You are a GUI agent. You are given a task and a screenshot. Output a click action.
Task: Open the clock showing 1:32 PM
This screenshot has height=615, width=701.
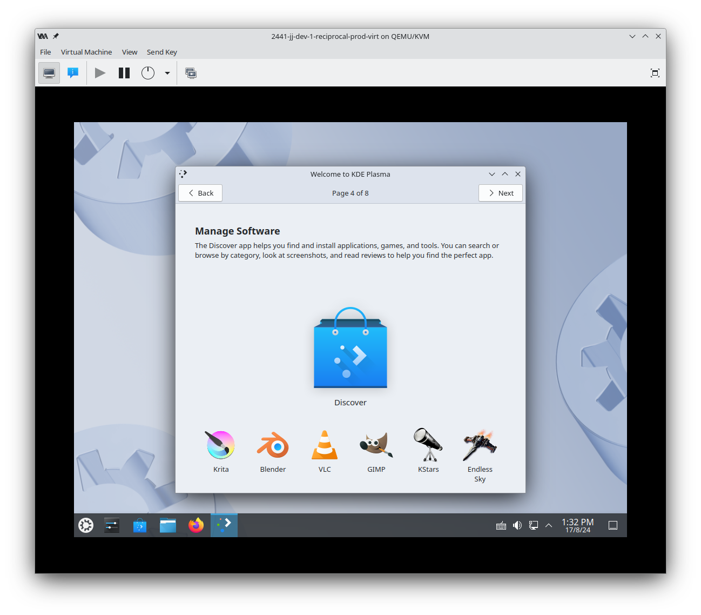click(578, 525)
